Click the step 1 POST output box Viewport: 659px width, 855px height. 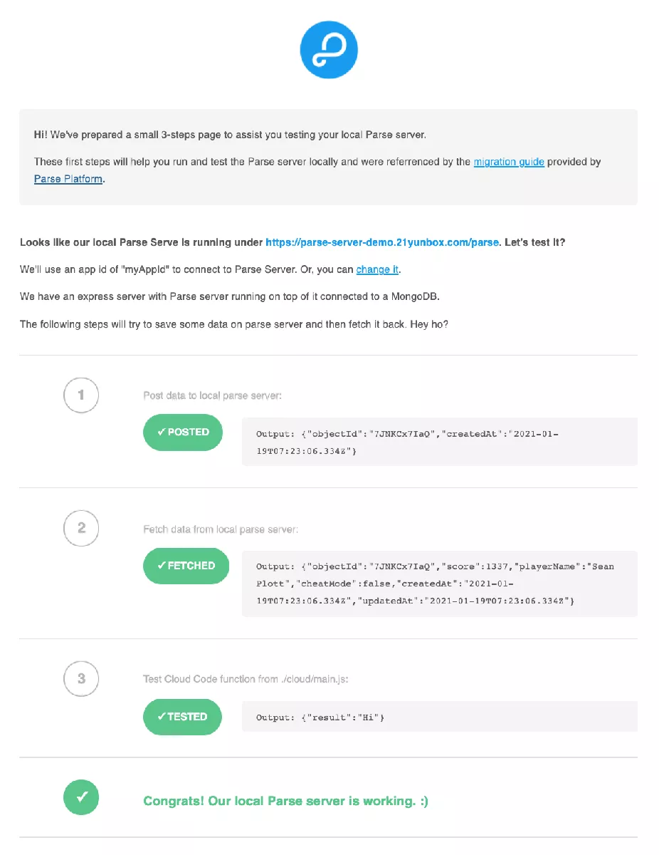(x=439, y=442)
